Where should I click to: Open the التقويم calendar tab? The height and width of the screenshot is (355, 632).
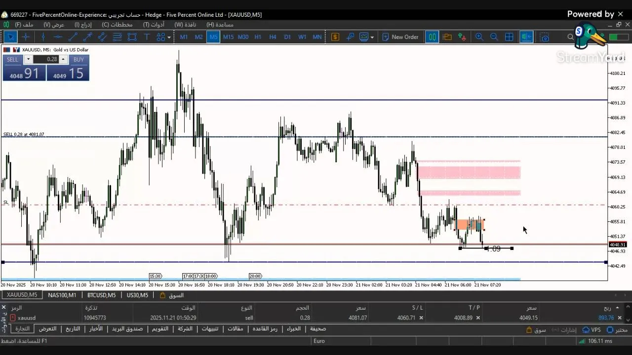160,329
